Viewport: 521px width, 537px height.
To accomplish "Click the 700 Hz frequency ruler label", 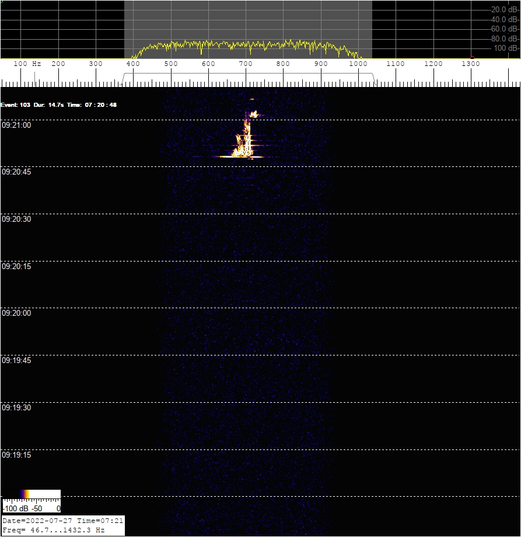I will click(x=246, y=64).
